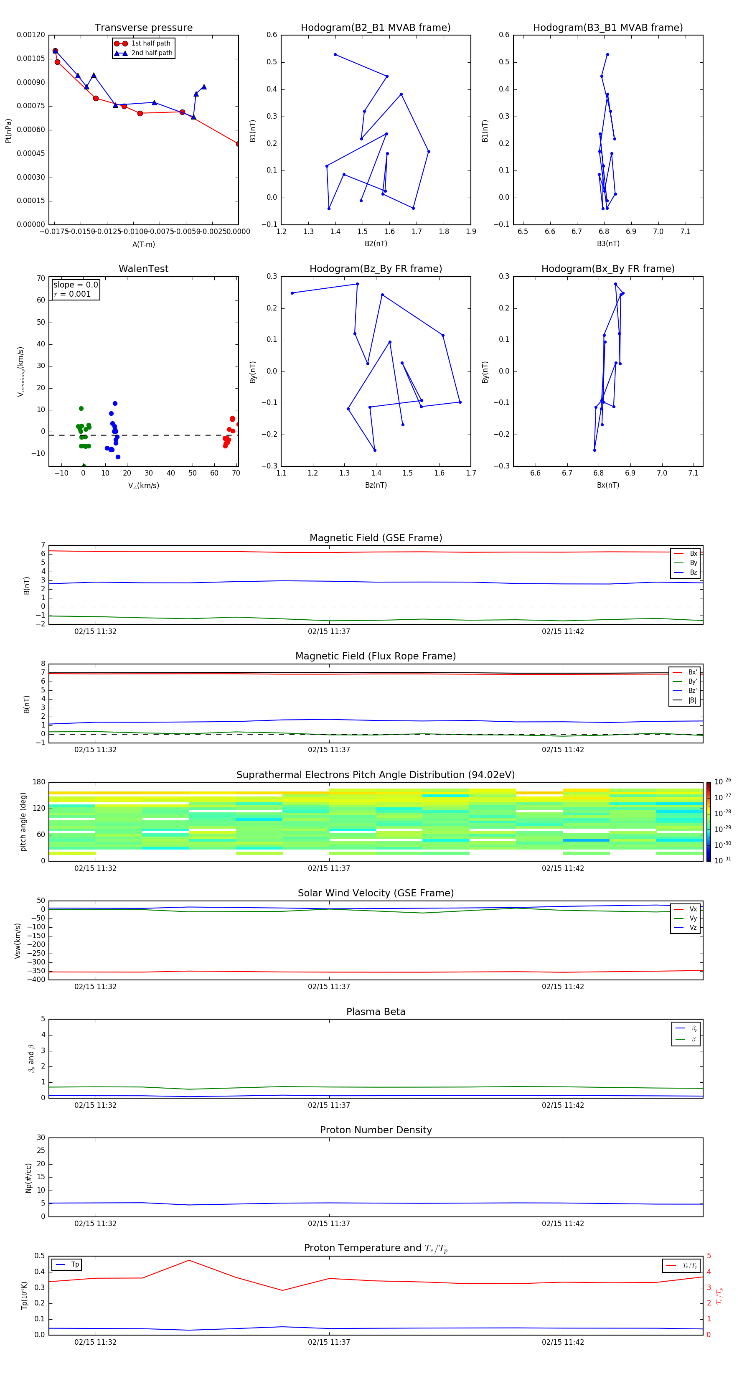The width and height of the screenshot is (752, 1379).
Task: Click the V_A(km/s) x-axis label
Action: click(143, 486)
